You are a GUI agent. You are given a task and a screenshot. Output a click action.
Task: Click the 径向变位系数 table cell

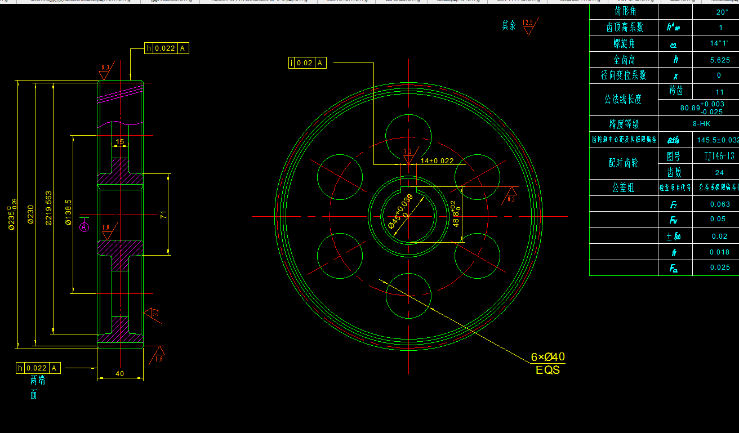tap(624, 75)
